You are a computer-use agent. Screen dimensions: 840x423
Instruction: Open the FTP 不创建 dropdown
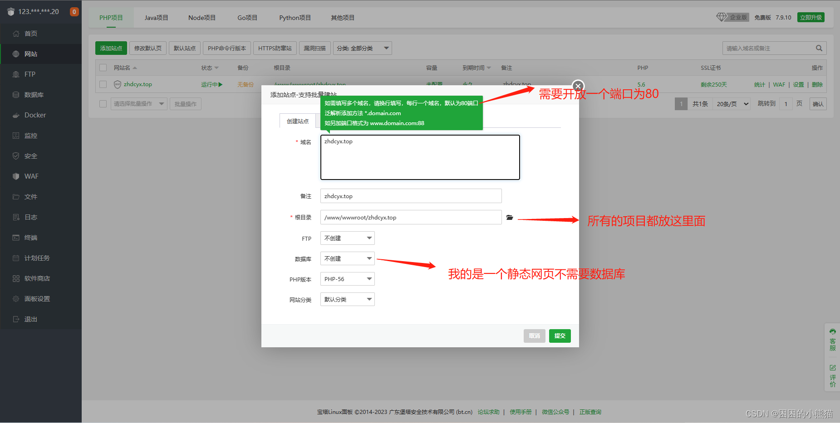347,238
